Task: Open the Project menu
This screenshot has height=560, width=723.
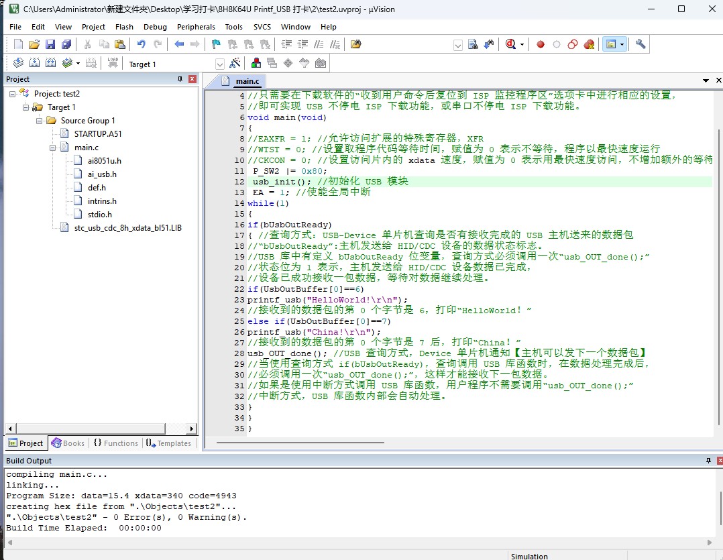Action: [93, 27]
